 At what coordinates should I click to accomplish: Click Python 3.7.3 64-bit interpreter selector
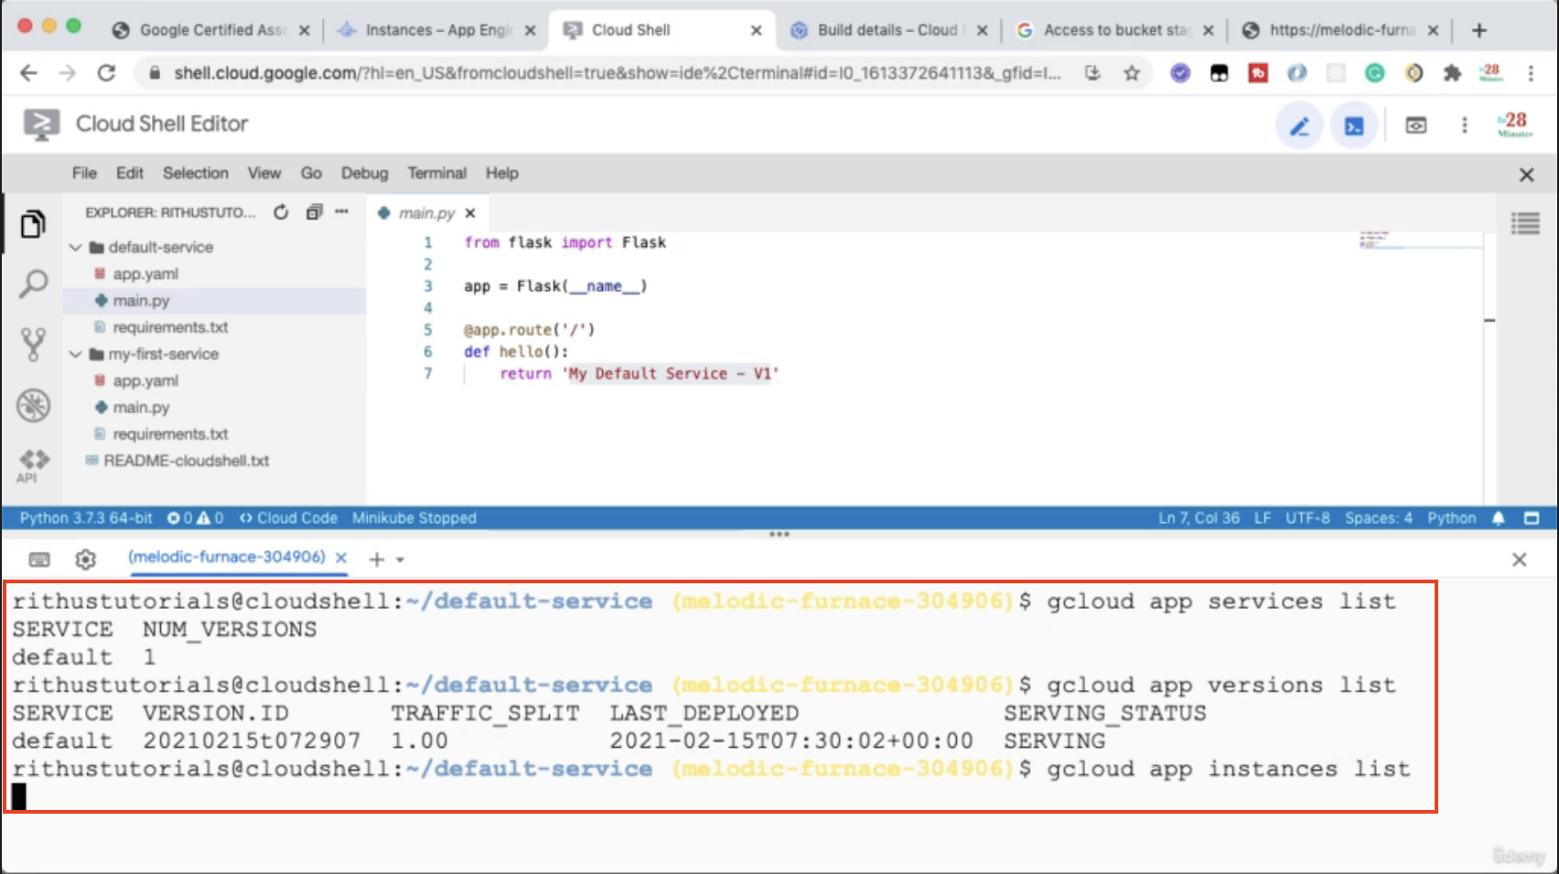[86, 518]
